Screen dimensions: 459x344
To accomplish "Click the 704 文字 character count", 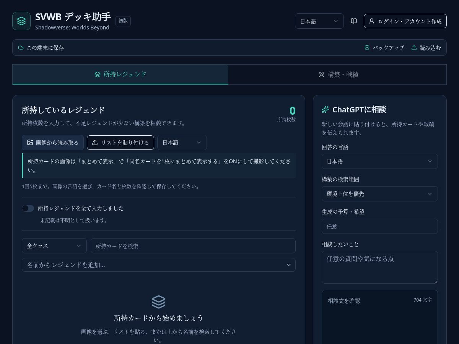I will pos(423,300).
